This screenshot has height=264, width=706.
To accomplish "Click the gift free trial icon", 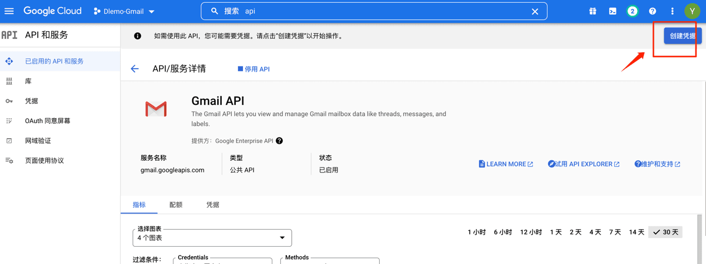I will tap(593, 11).
